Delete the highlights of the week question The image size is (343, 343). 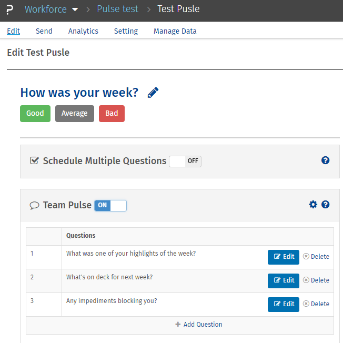[316, 257]
